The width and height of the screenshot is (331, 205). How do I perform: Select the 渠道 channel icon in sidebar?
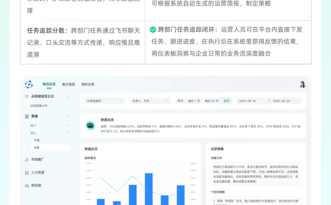click(27, 116)
